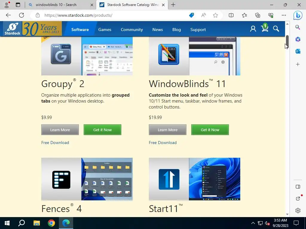Open Favorites list icon

244,15
